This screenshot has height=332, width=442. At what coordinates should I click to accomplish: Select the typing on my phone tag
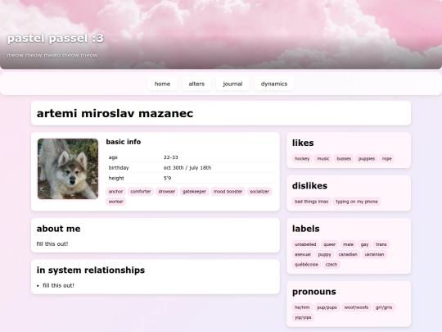point(357,202)
